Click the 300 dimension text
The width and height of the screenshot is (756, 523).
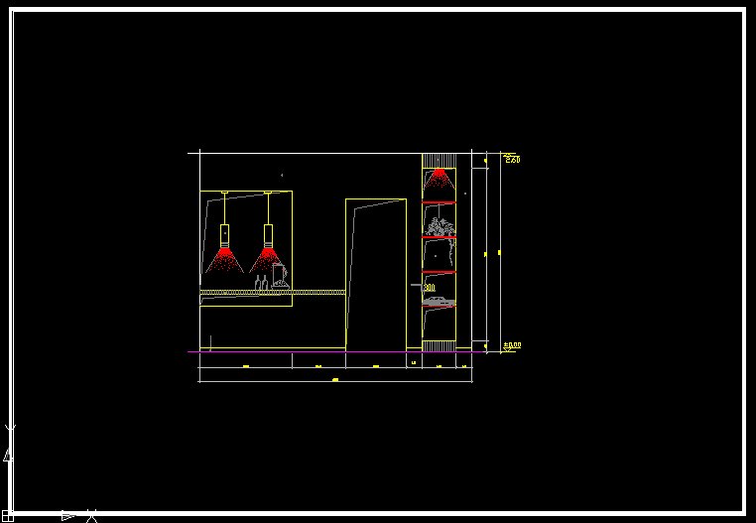429,288
